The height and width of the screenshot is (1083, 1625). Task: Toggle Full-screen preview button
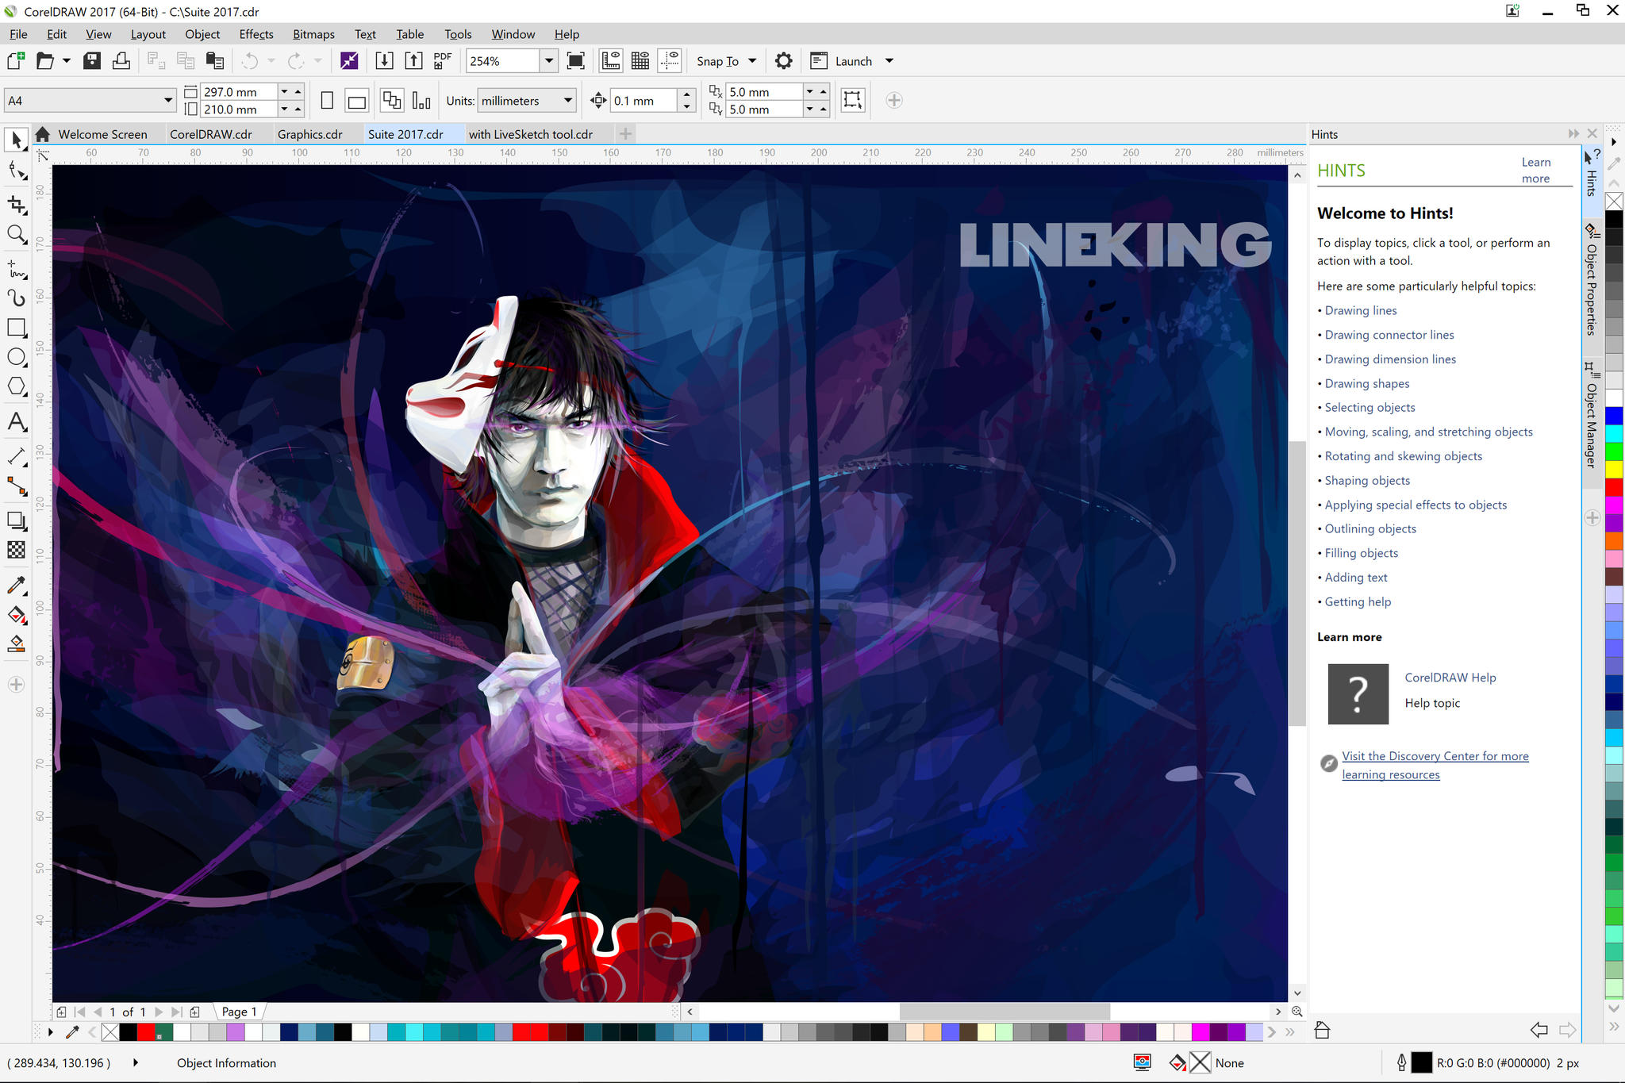pos(576,61)
